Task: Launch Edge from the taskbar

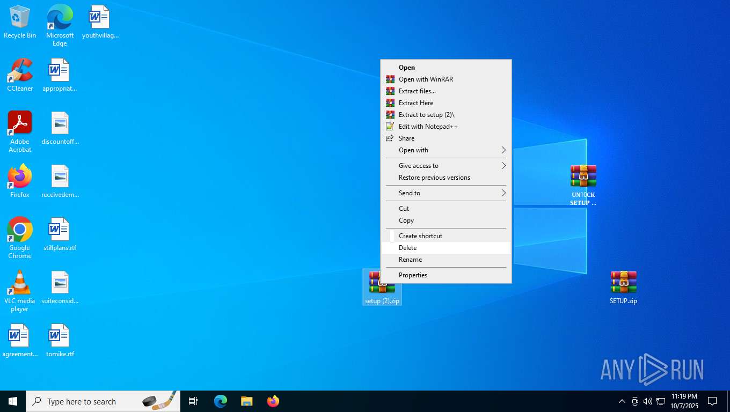Action: 221,401
